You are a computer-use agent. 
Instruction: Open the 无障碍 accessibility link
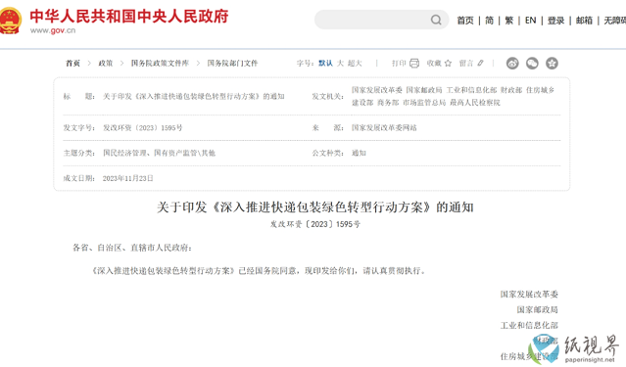coord(615,21)
